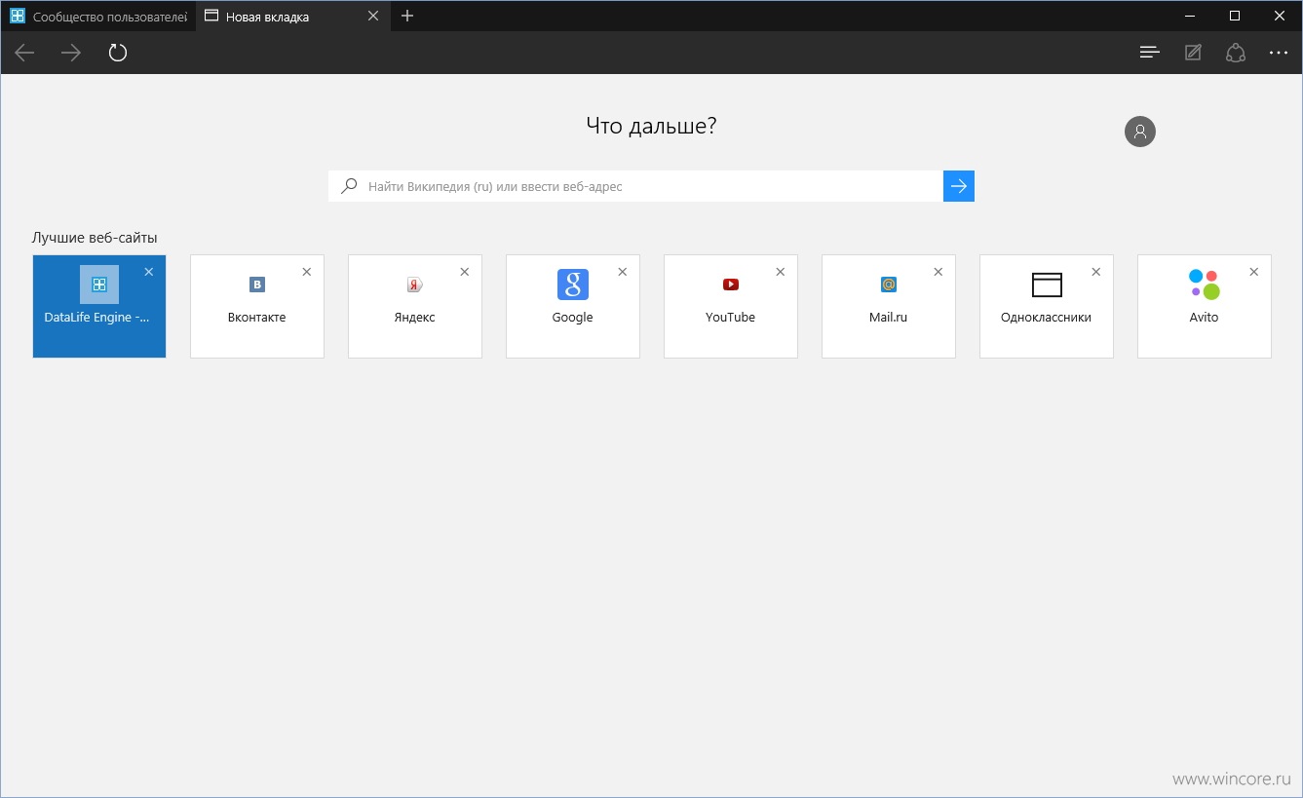Click the user profile avatar

(1140, 132)
